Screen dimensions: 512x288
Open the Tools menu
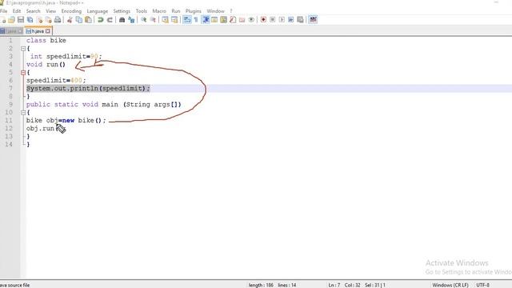141,11
